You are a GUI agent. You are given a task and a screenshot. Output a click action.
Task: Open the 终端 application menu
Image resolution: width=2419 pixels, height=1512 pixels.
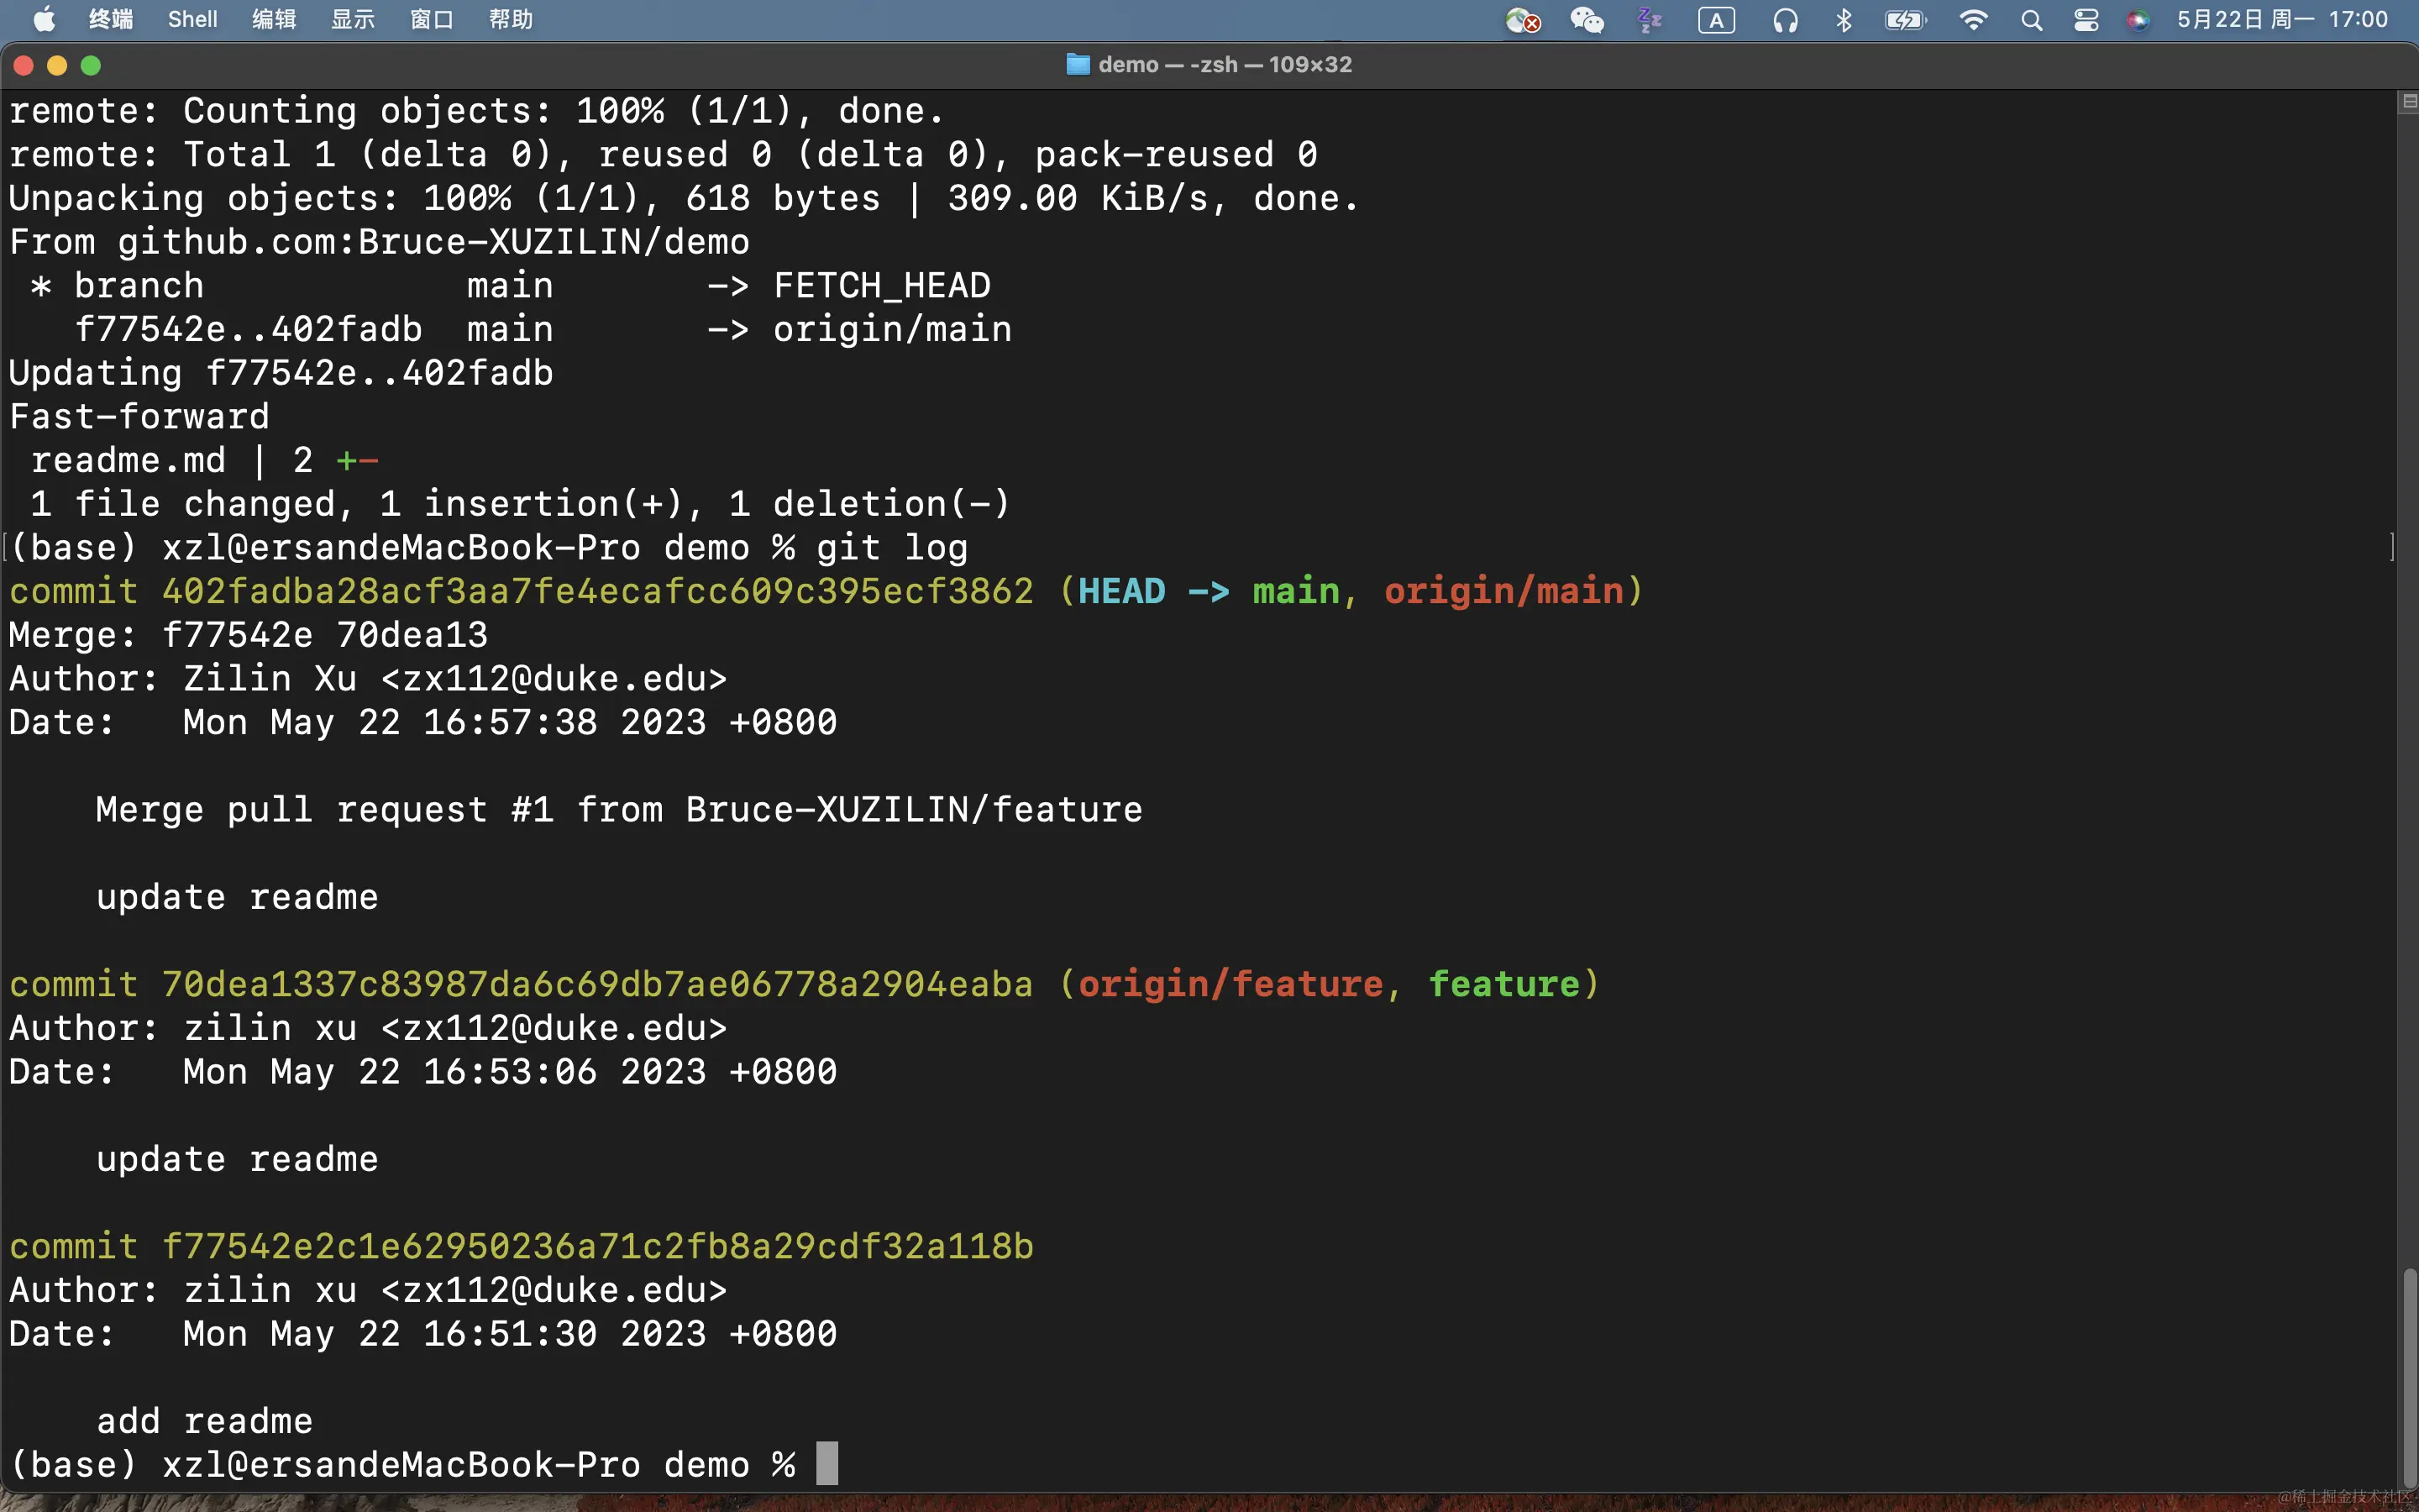tap(110, 20)
